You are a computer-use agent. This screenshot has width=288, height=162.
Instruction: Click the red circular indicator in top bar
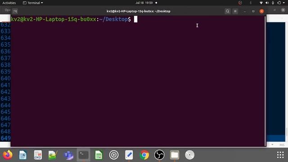click(x=240, y=3)
